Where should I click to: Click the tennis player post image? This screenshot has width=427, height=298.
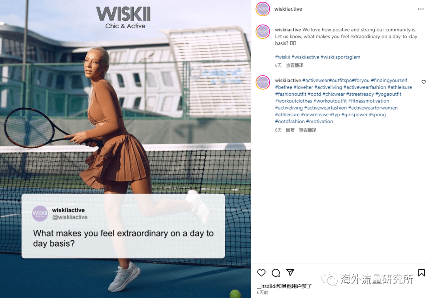coord(125,149)
